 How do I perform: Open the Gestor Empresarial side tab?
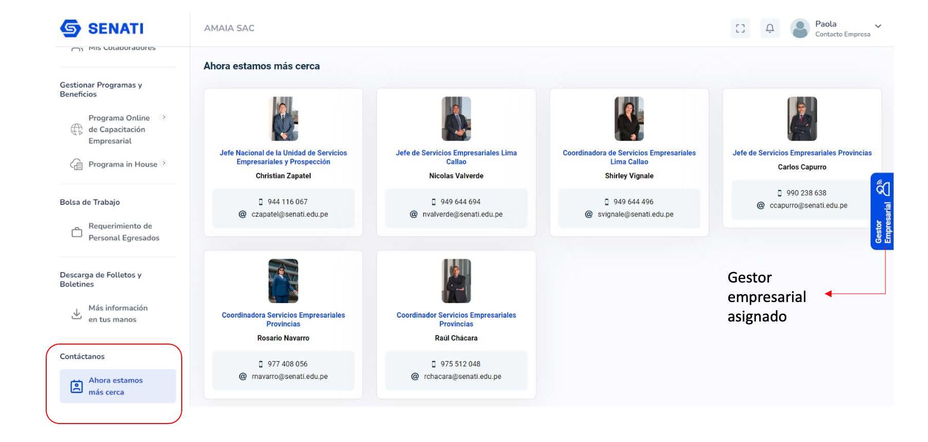coord(882,211)
